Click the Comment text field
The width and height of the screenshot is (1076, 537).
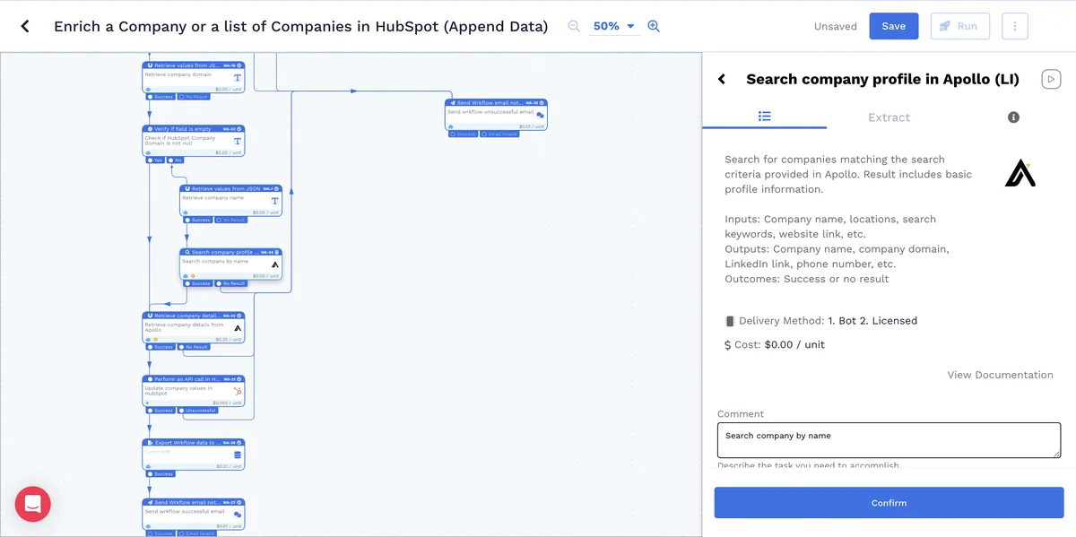click(x=889, y=440)
